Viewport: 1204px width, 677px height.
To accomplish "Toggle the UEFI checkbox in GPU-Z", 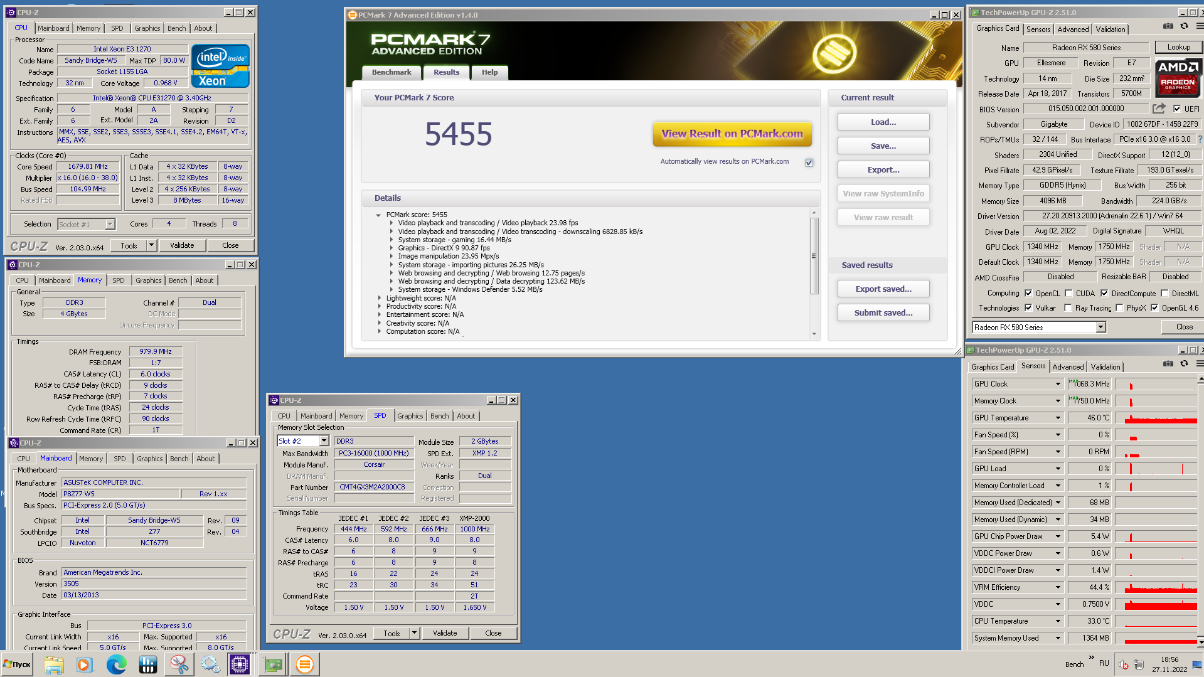I will coord(1177,109).
